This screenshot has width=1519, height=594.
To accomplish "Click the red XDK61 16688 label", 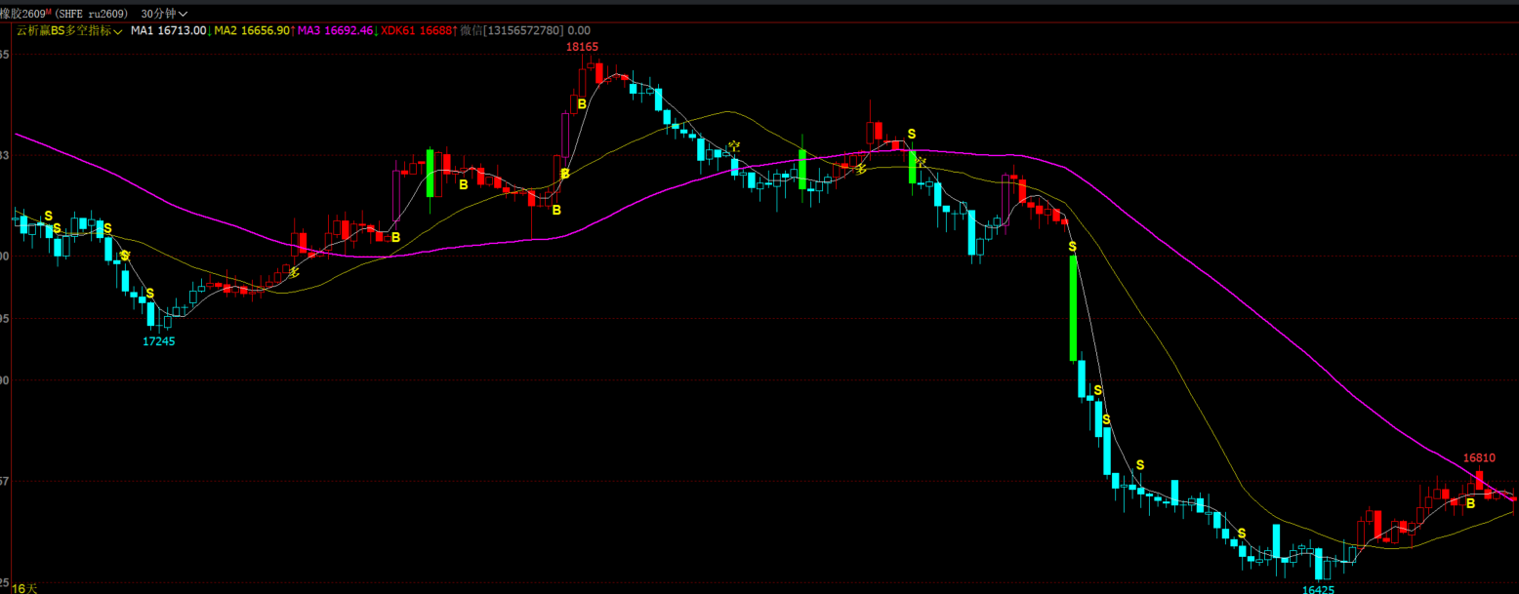I will tap(417, 30).
